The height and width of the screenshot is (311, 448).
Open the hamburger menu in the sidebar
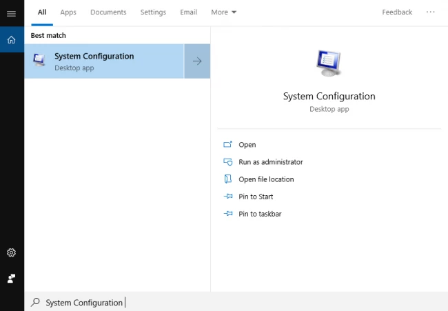pyautogui.click(x=12, y=13)
